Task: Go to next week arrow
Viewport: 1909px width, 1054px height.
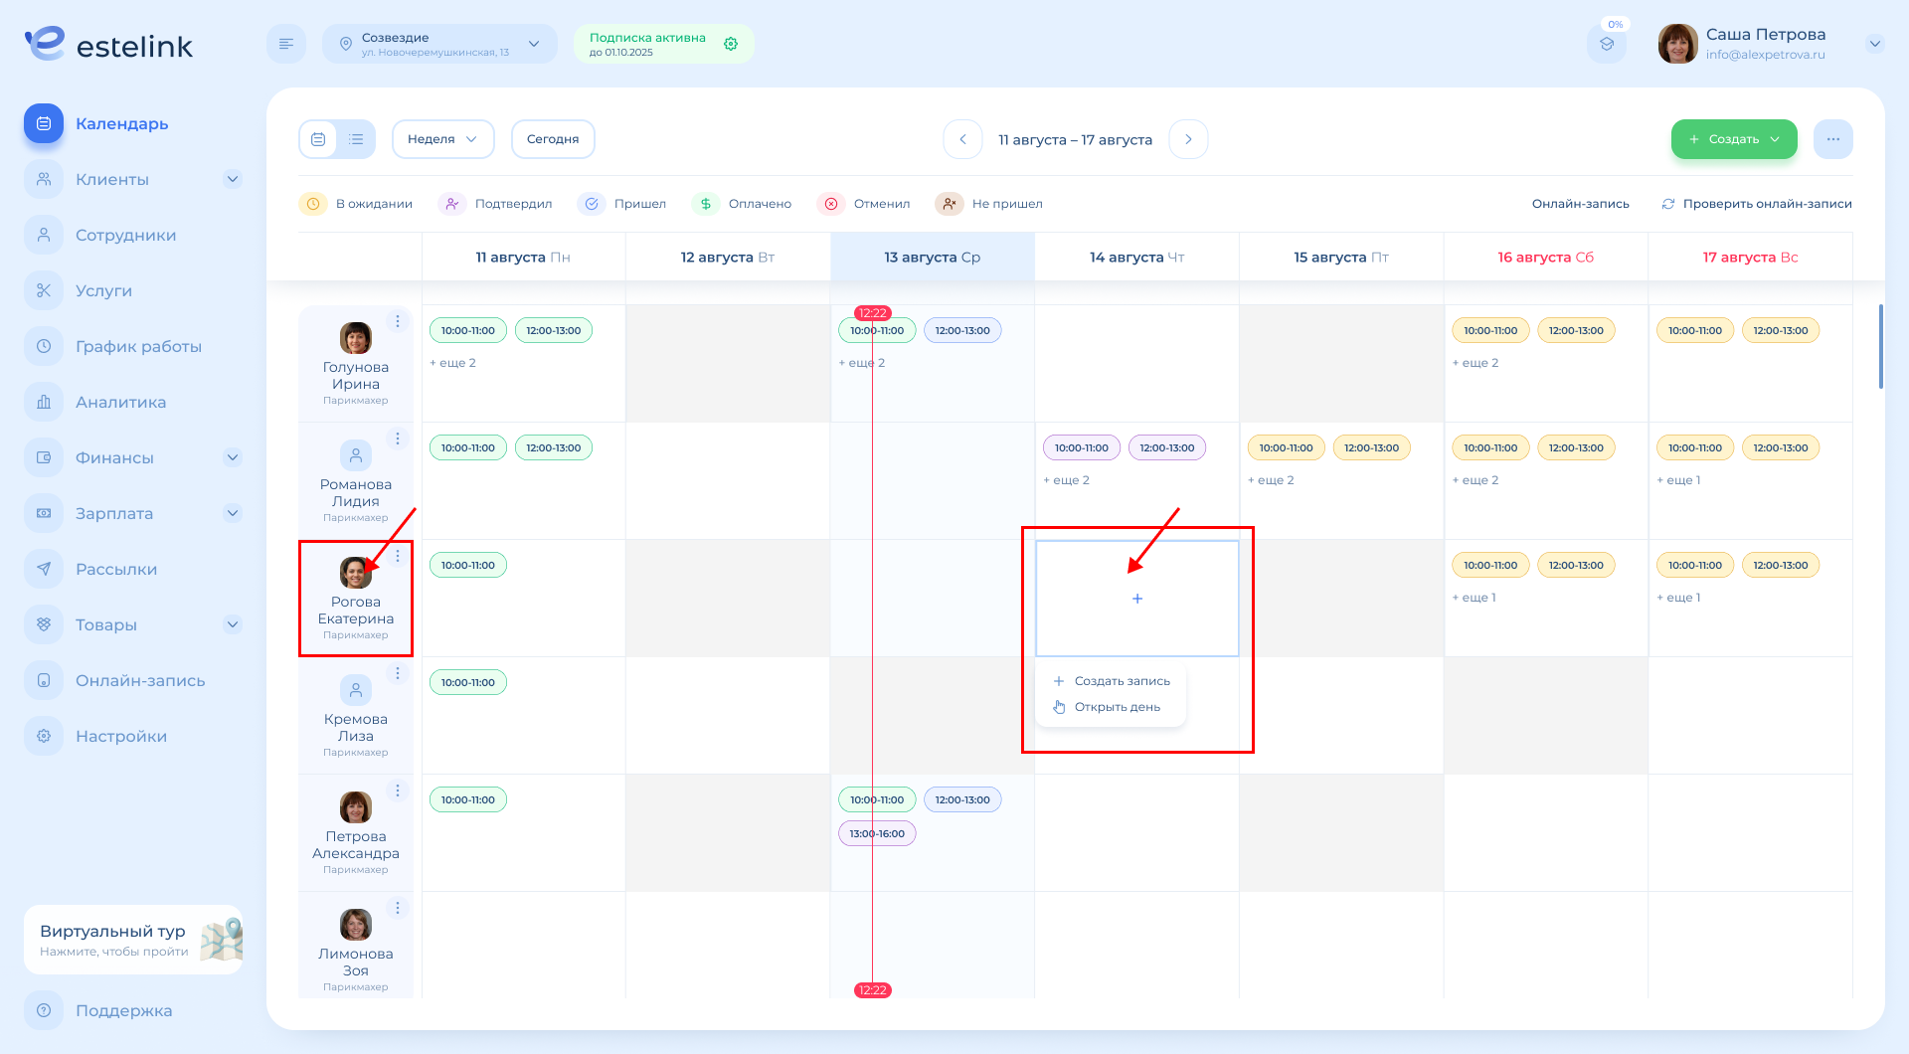Action: click(x=1188, y=139)
